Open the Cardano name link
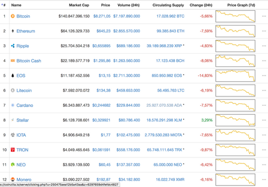Viewport: 268px width, 187px height. [25, 105]
